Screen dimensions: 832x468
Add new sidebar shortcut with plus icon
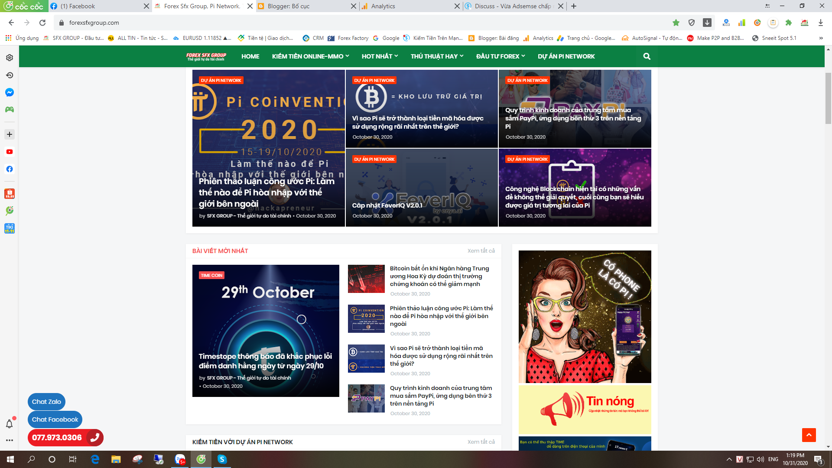(x=10, y=134)
